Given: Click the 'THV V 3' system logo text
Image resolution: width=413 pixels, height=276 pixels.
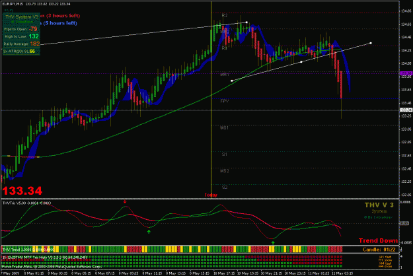Looking at the screenshot, I should tap(379, 205).
